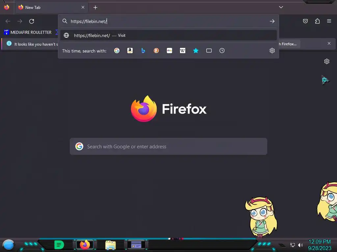
Task: Search this time with DuckDuckGo
Action: [x=156, y=51]
